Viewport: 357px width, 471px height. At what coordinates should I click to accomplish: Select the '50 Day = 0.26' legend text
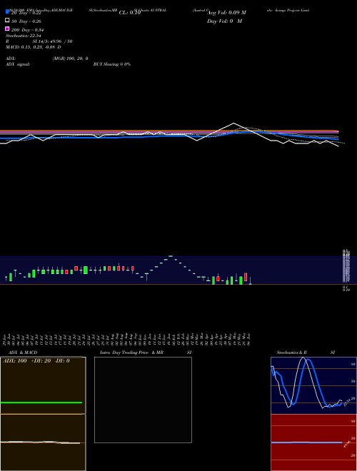click(26, 21)
